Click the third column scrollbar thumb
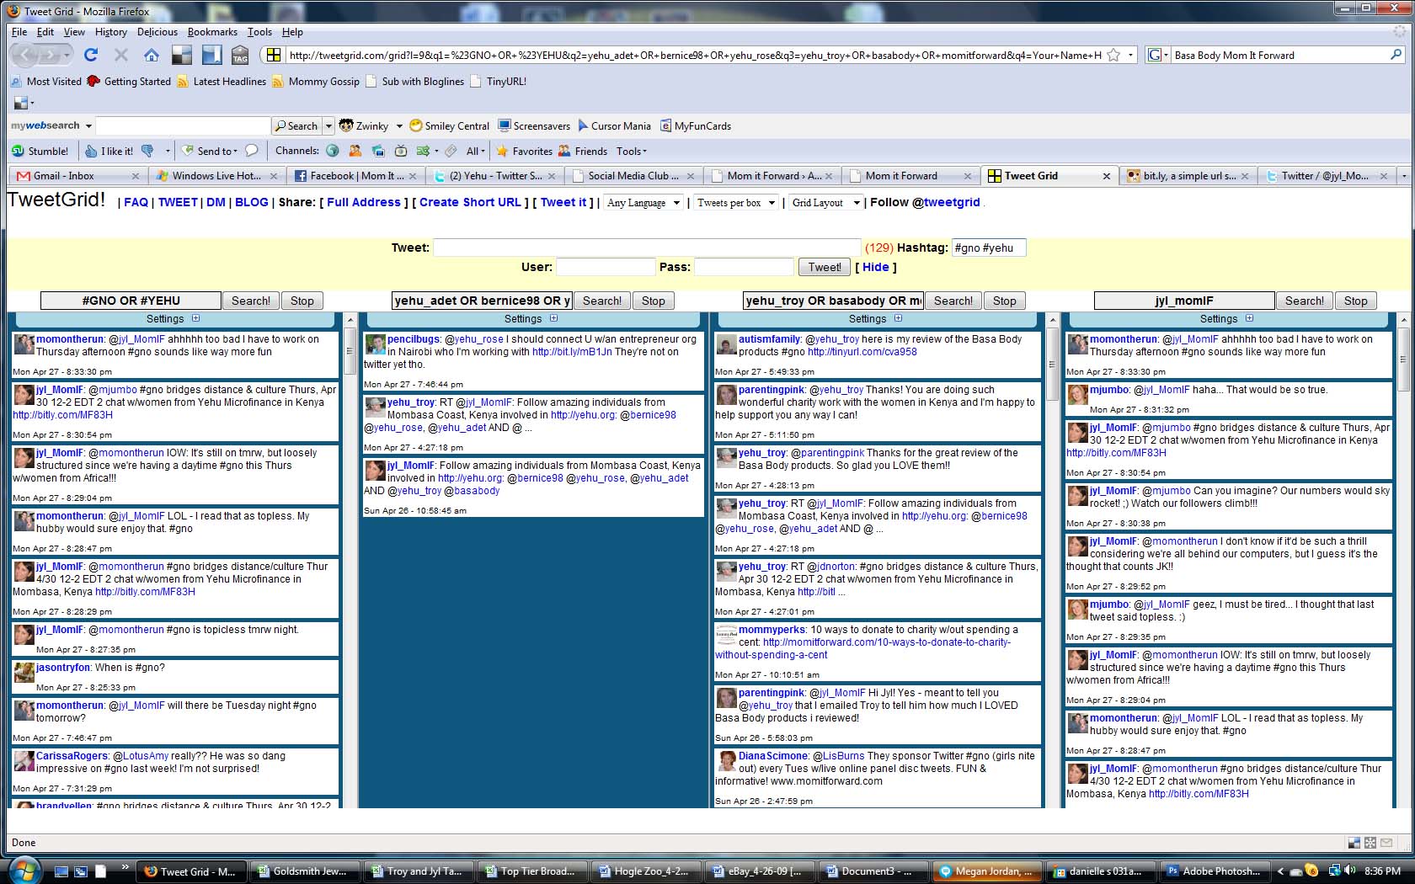1415x884 pixels. pos(1052,364)
